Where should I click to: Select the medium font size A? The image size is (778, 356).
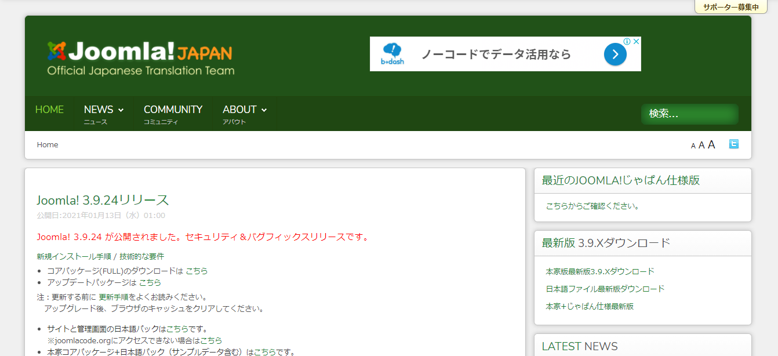(x=701, y=146)
